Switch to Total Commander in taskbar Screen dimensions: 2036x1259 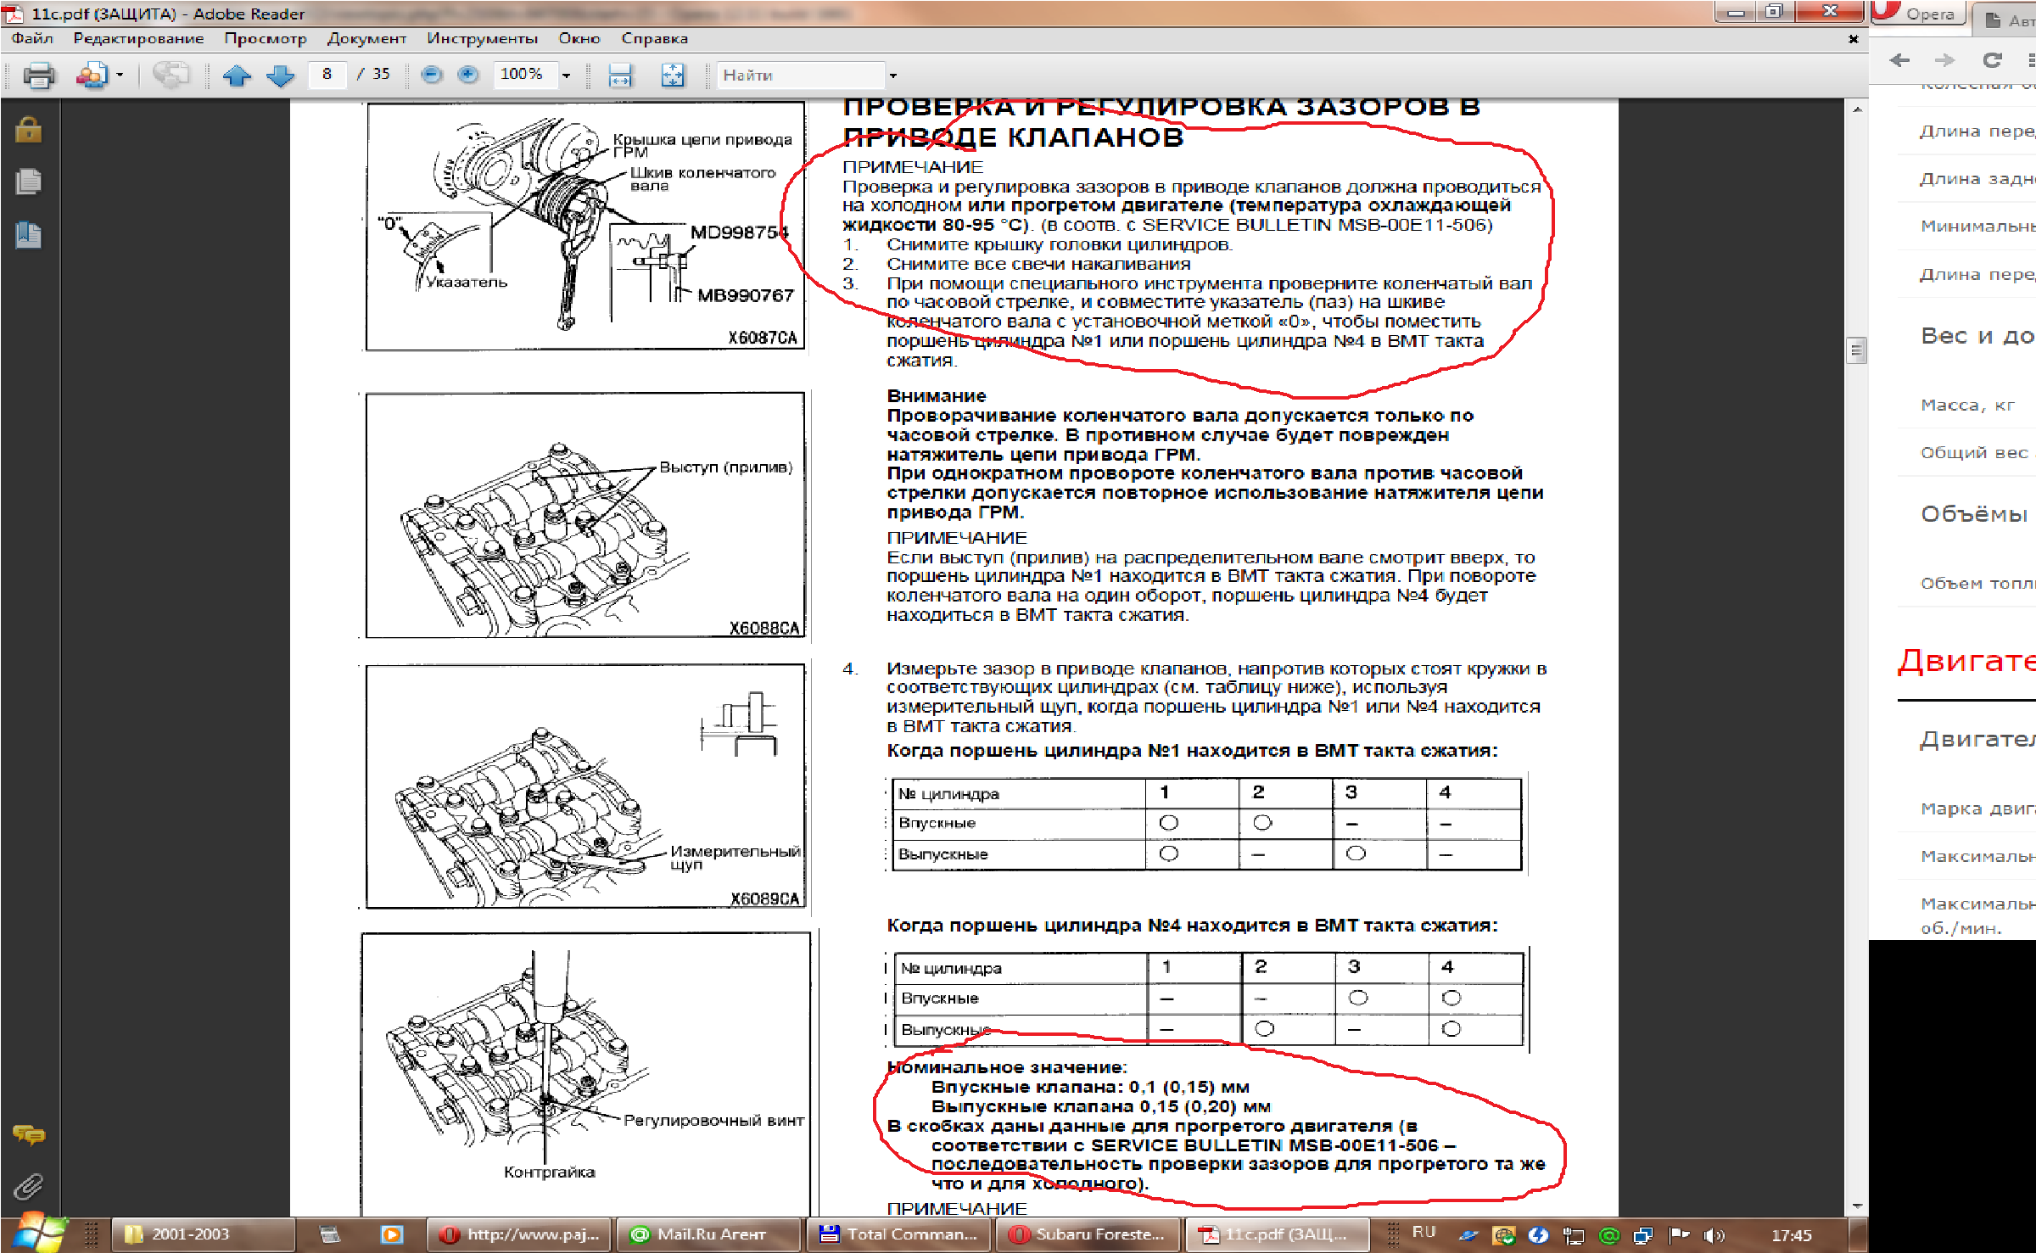coord(901,1234)
